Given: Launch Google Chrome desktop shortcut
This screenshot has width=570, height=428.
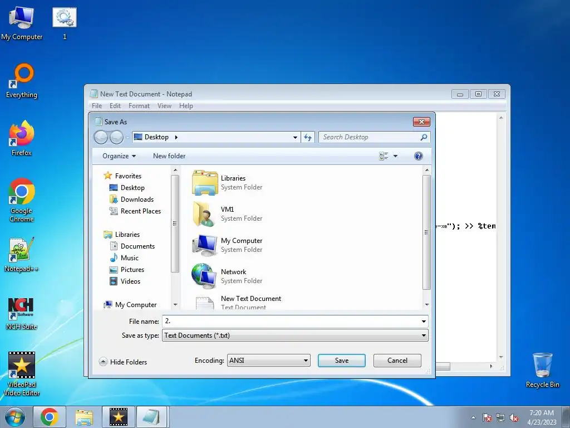Looking at the screenshot, I should click(x=22, y=200).
